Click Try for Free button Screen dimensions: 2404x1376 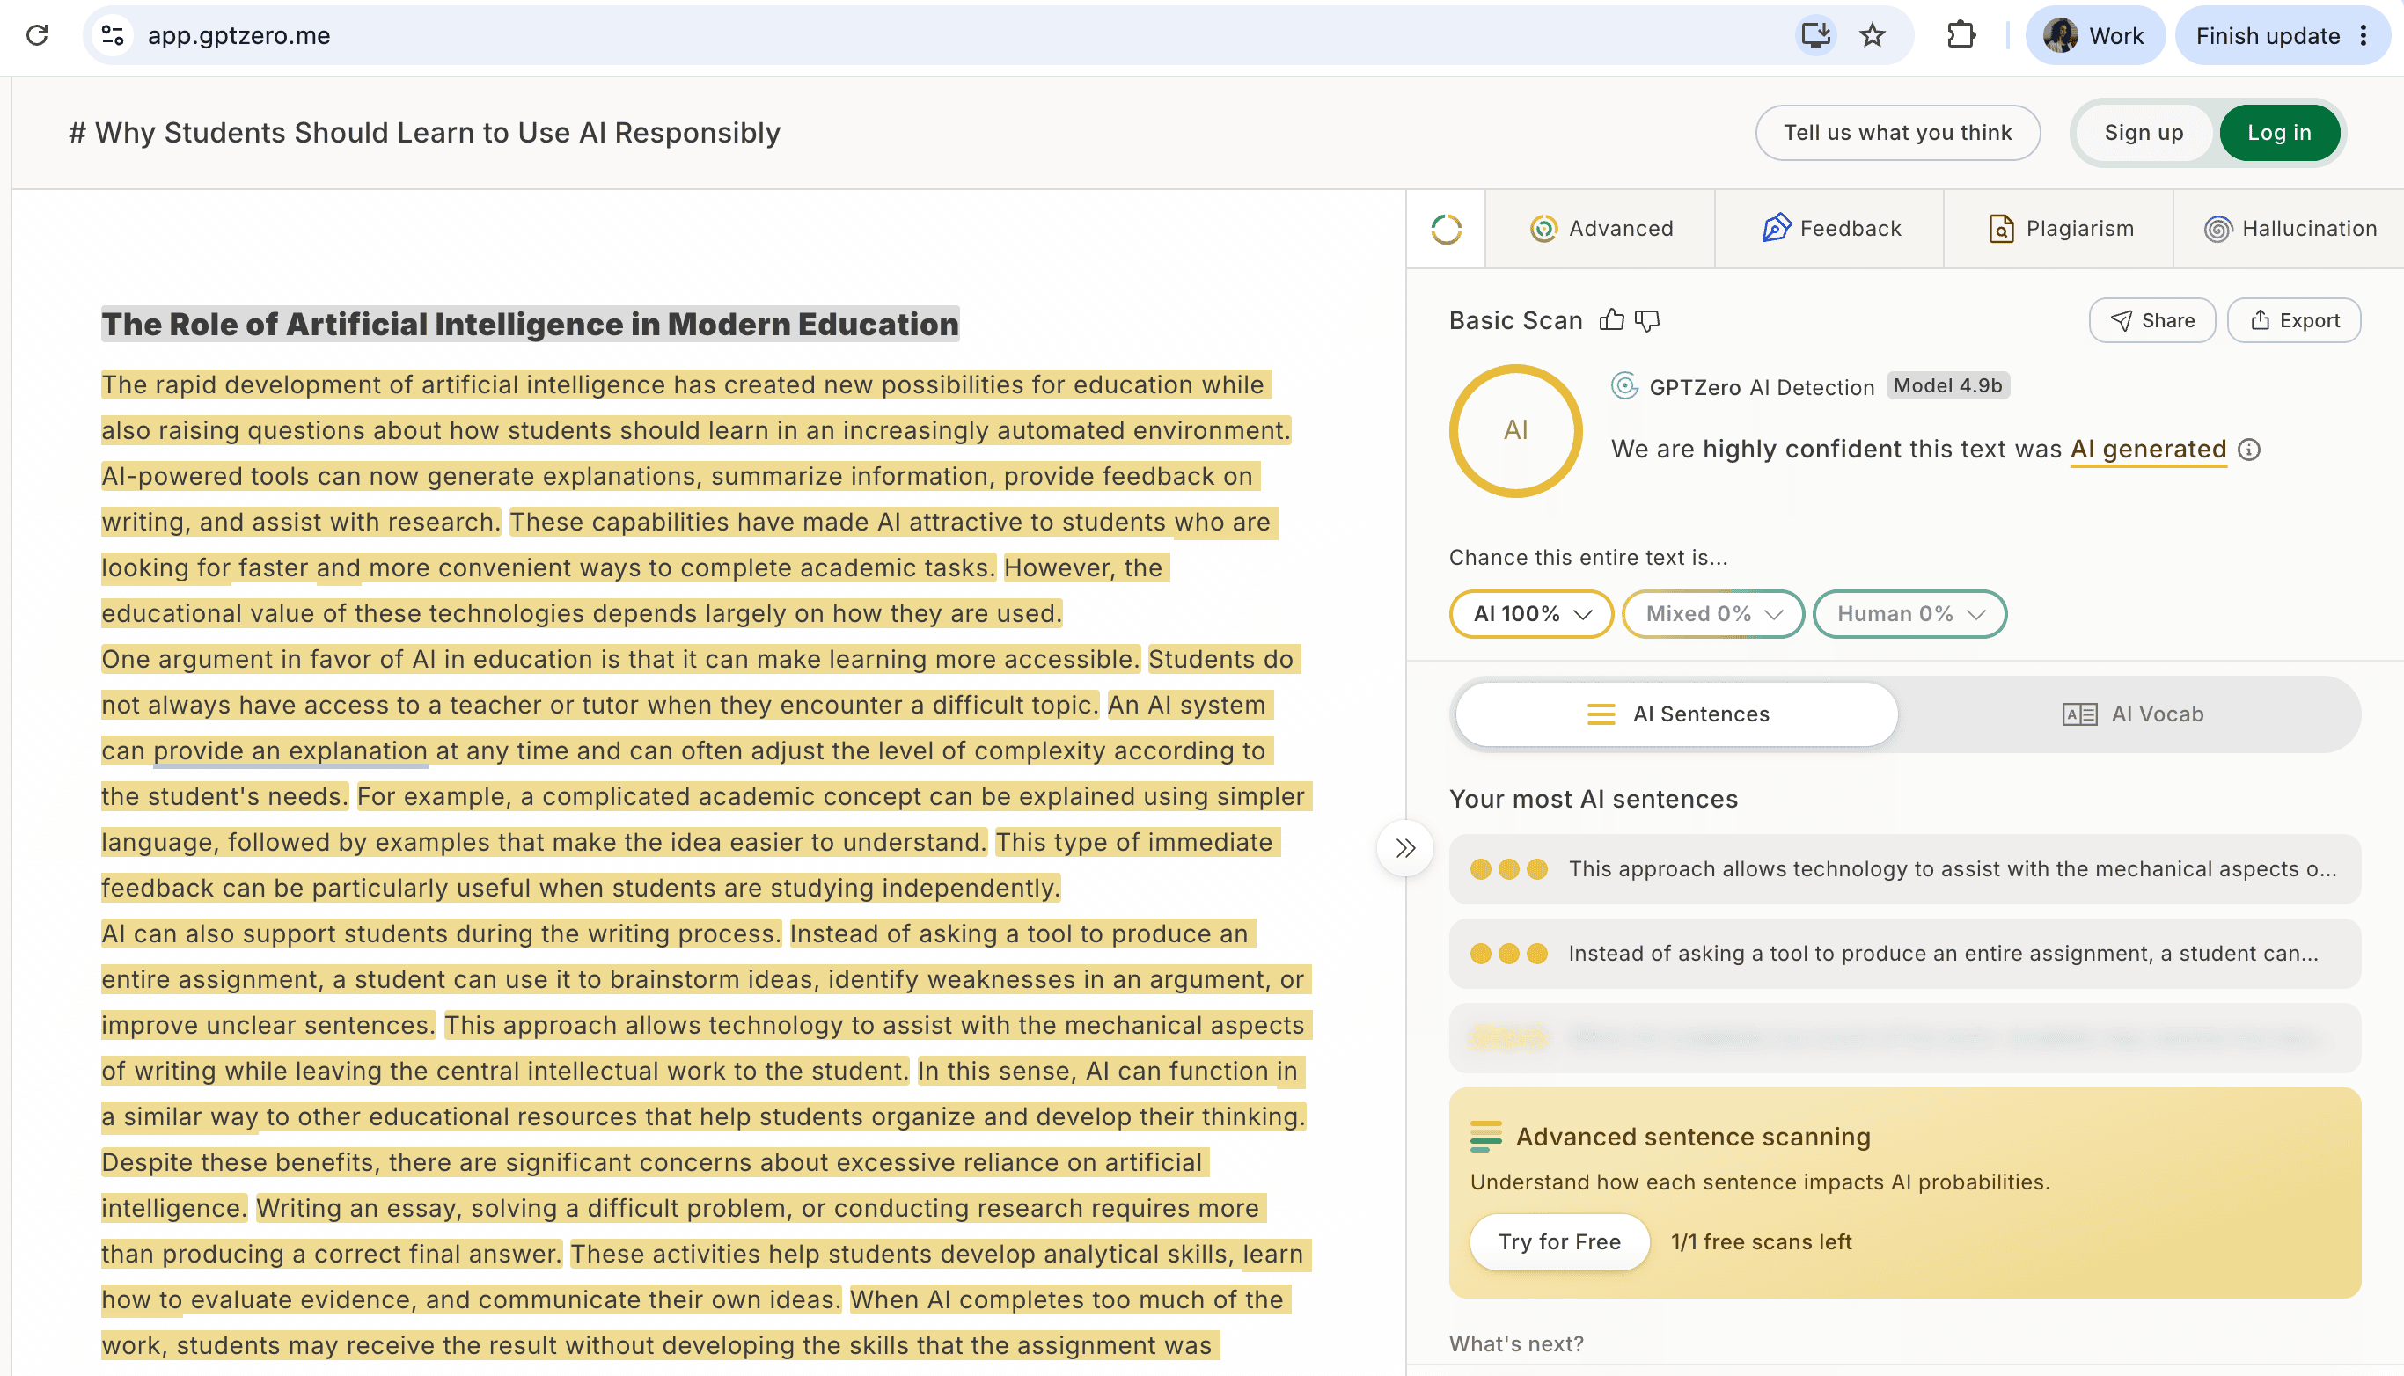point(1559,1241)
